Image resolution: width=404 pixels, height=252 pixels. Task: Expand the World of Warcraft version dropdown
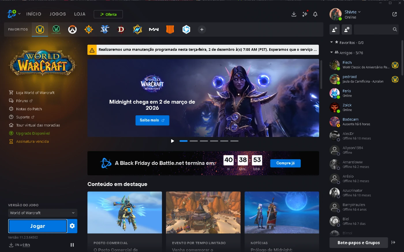click(42, 213)
